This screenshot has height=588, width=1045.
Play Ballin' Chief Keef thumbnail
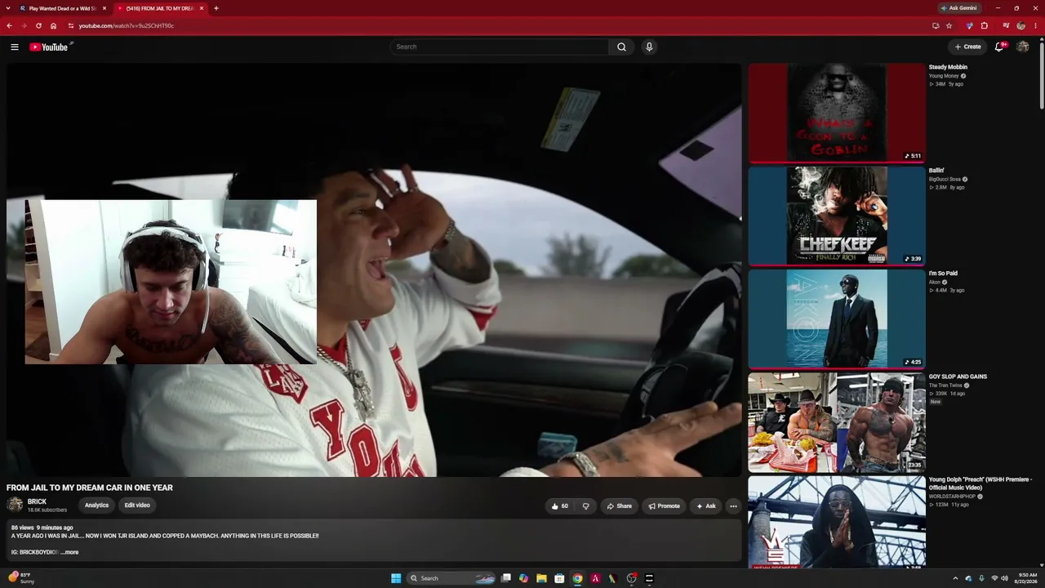click(x=837, y=216)
